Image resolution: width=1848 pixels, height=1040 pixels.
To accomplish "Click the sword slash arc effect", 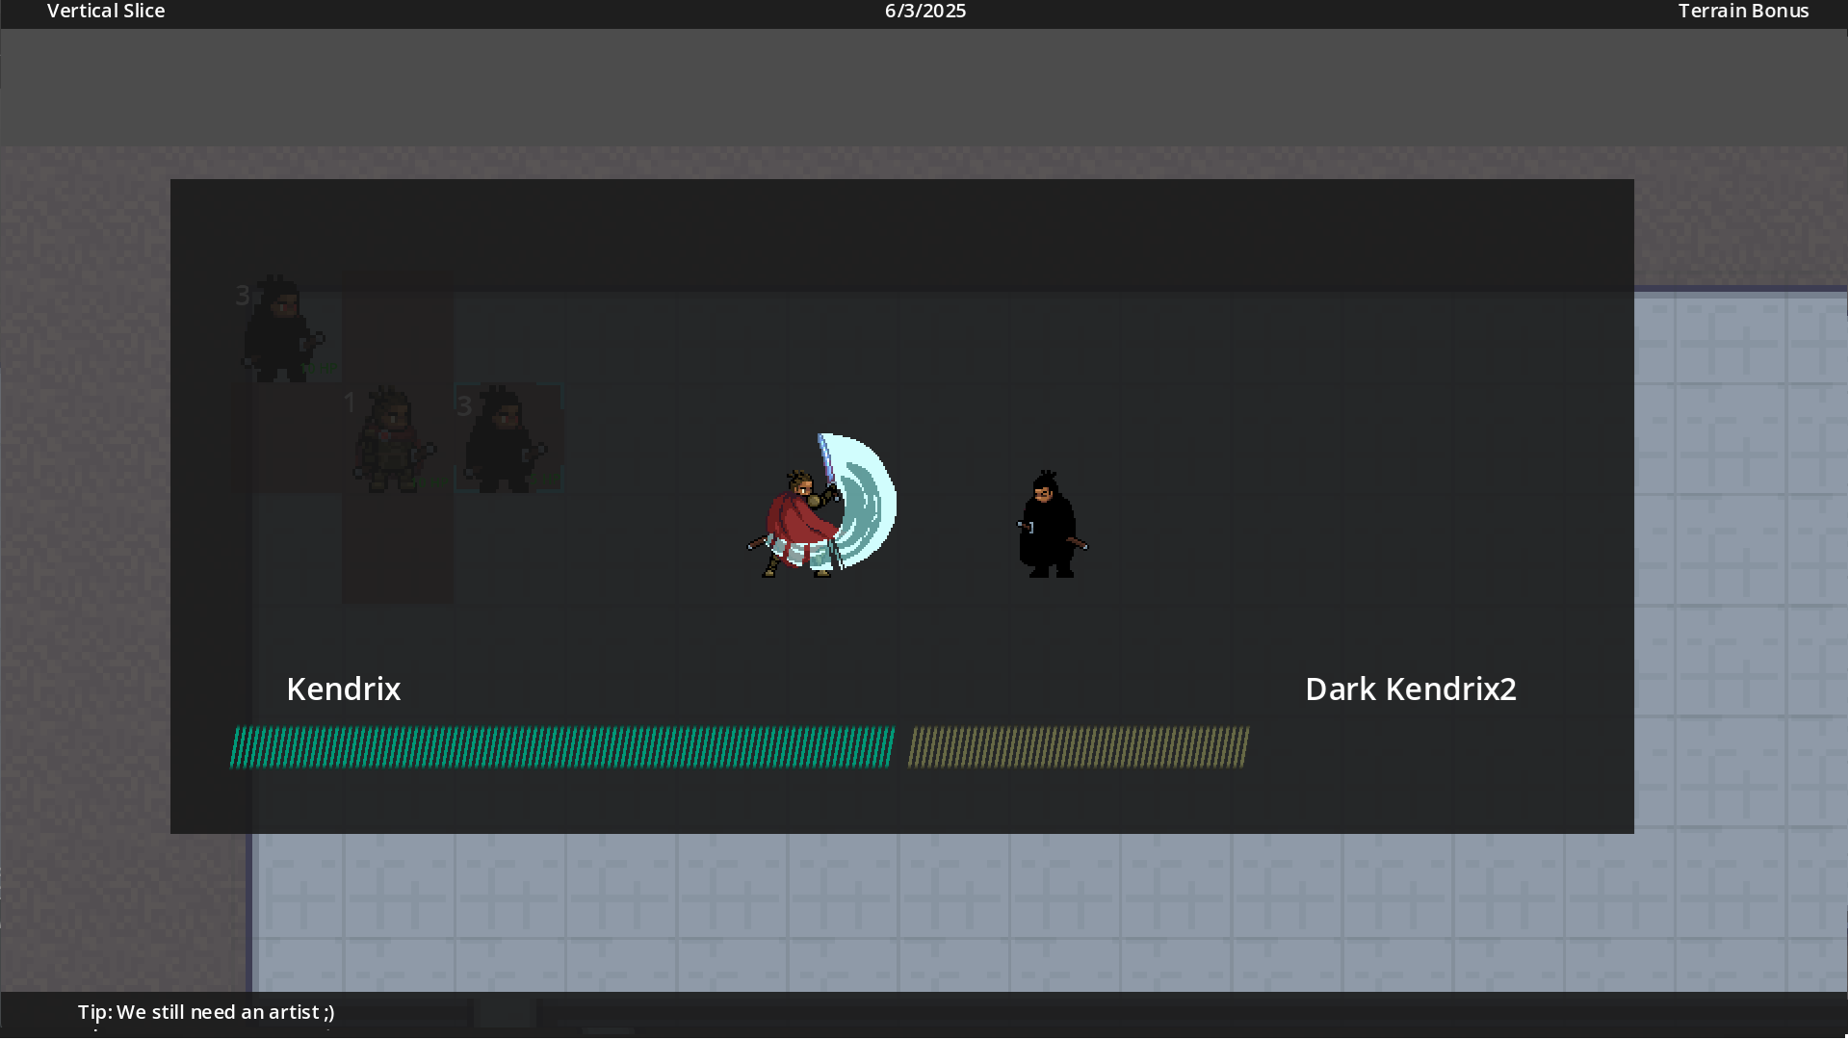I will pyautogui.click(x=855, y=501).
